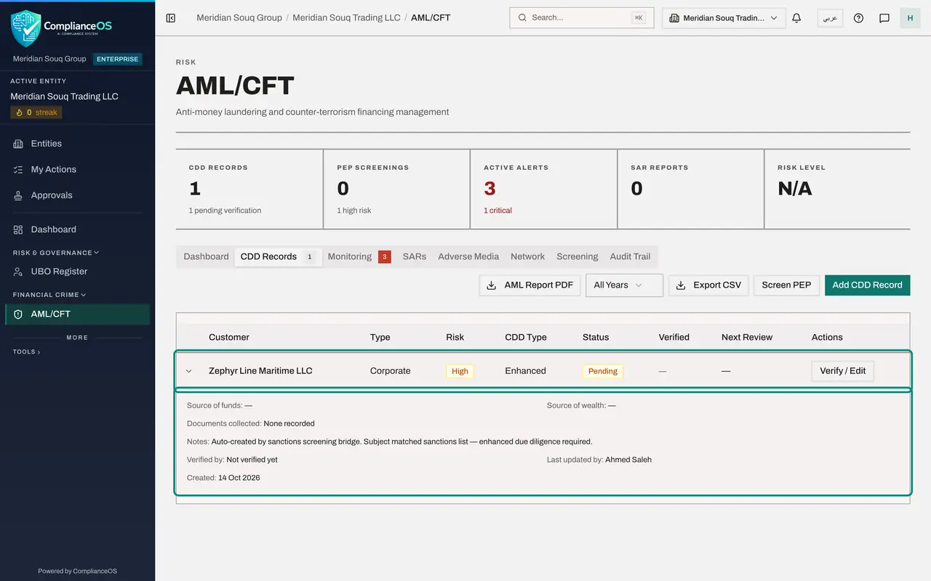
Task: Click inside the Search field
Action: pos(581,17)
